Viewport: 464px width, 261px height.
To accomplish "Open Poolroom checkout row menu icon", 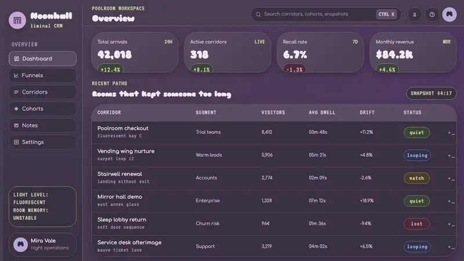I will point(451,133).
